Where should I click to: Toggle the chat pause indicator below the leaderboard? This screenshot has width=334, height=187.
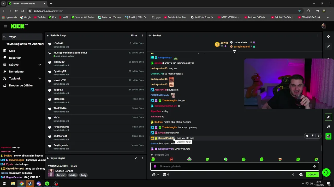pos(235,51)
